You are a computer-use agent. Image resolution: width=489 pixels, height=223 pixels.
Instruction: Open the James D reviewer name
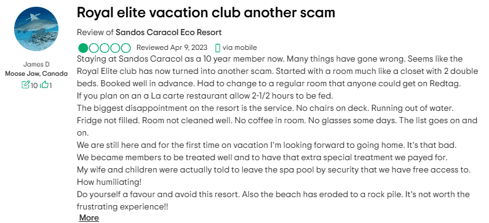(x=36, y=64)
